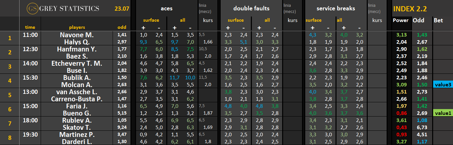Select player Bublik A.
The height and width of the screenshot is (145, 453).
77,77
